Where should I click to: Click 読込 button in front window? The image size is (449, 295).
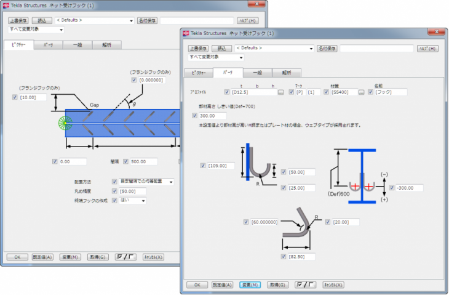[x=221, y=49]
